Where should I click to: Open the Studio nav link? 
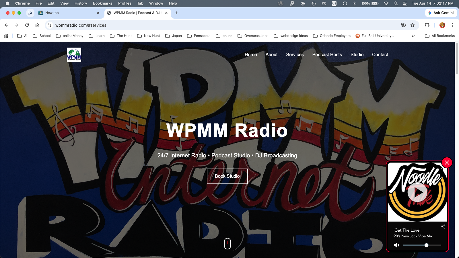click(x=357, y=55)
